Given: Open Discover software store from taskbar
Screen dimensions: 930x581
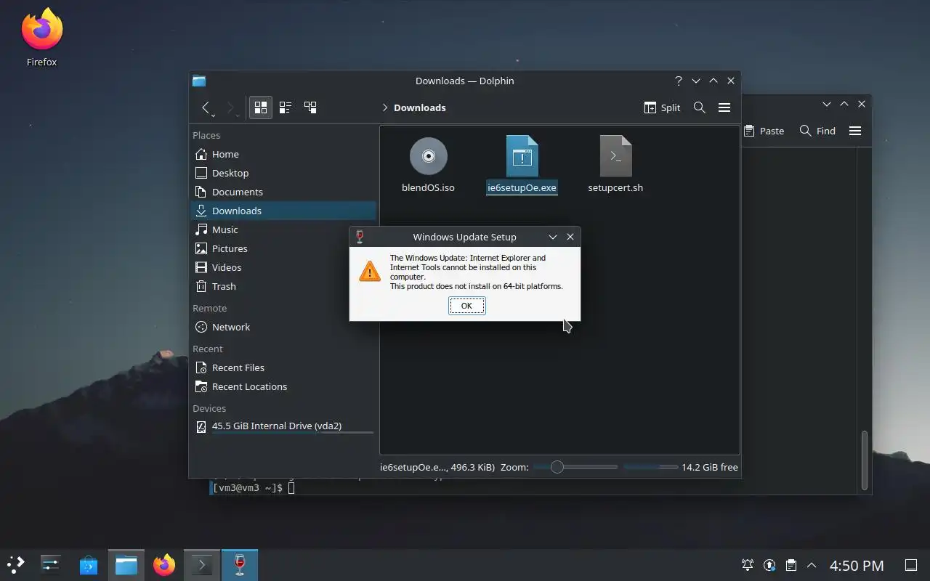Looking at the screenshot, I should click(x=89, y=564).
